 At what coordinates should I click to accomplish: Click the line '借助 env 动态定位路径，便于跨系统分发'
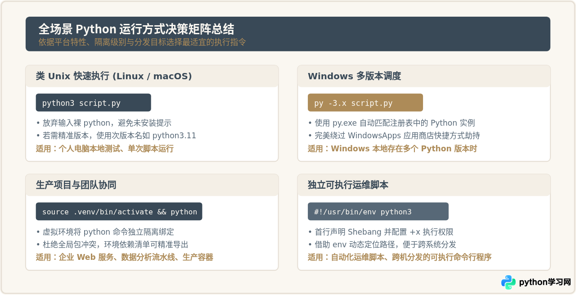[x=382, y=245]
